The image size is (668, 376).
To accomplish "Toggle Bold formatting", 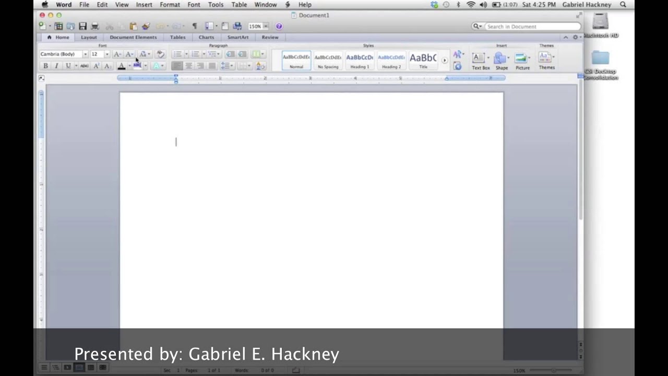I will point(45,66).
